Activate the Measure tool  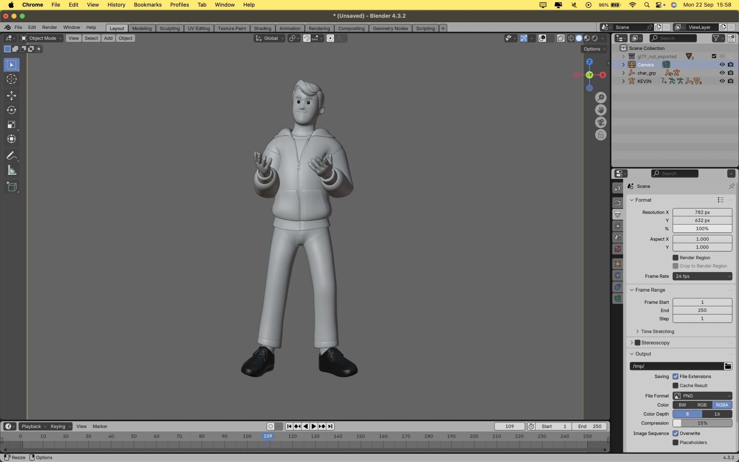coord(11,170)
